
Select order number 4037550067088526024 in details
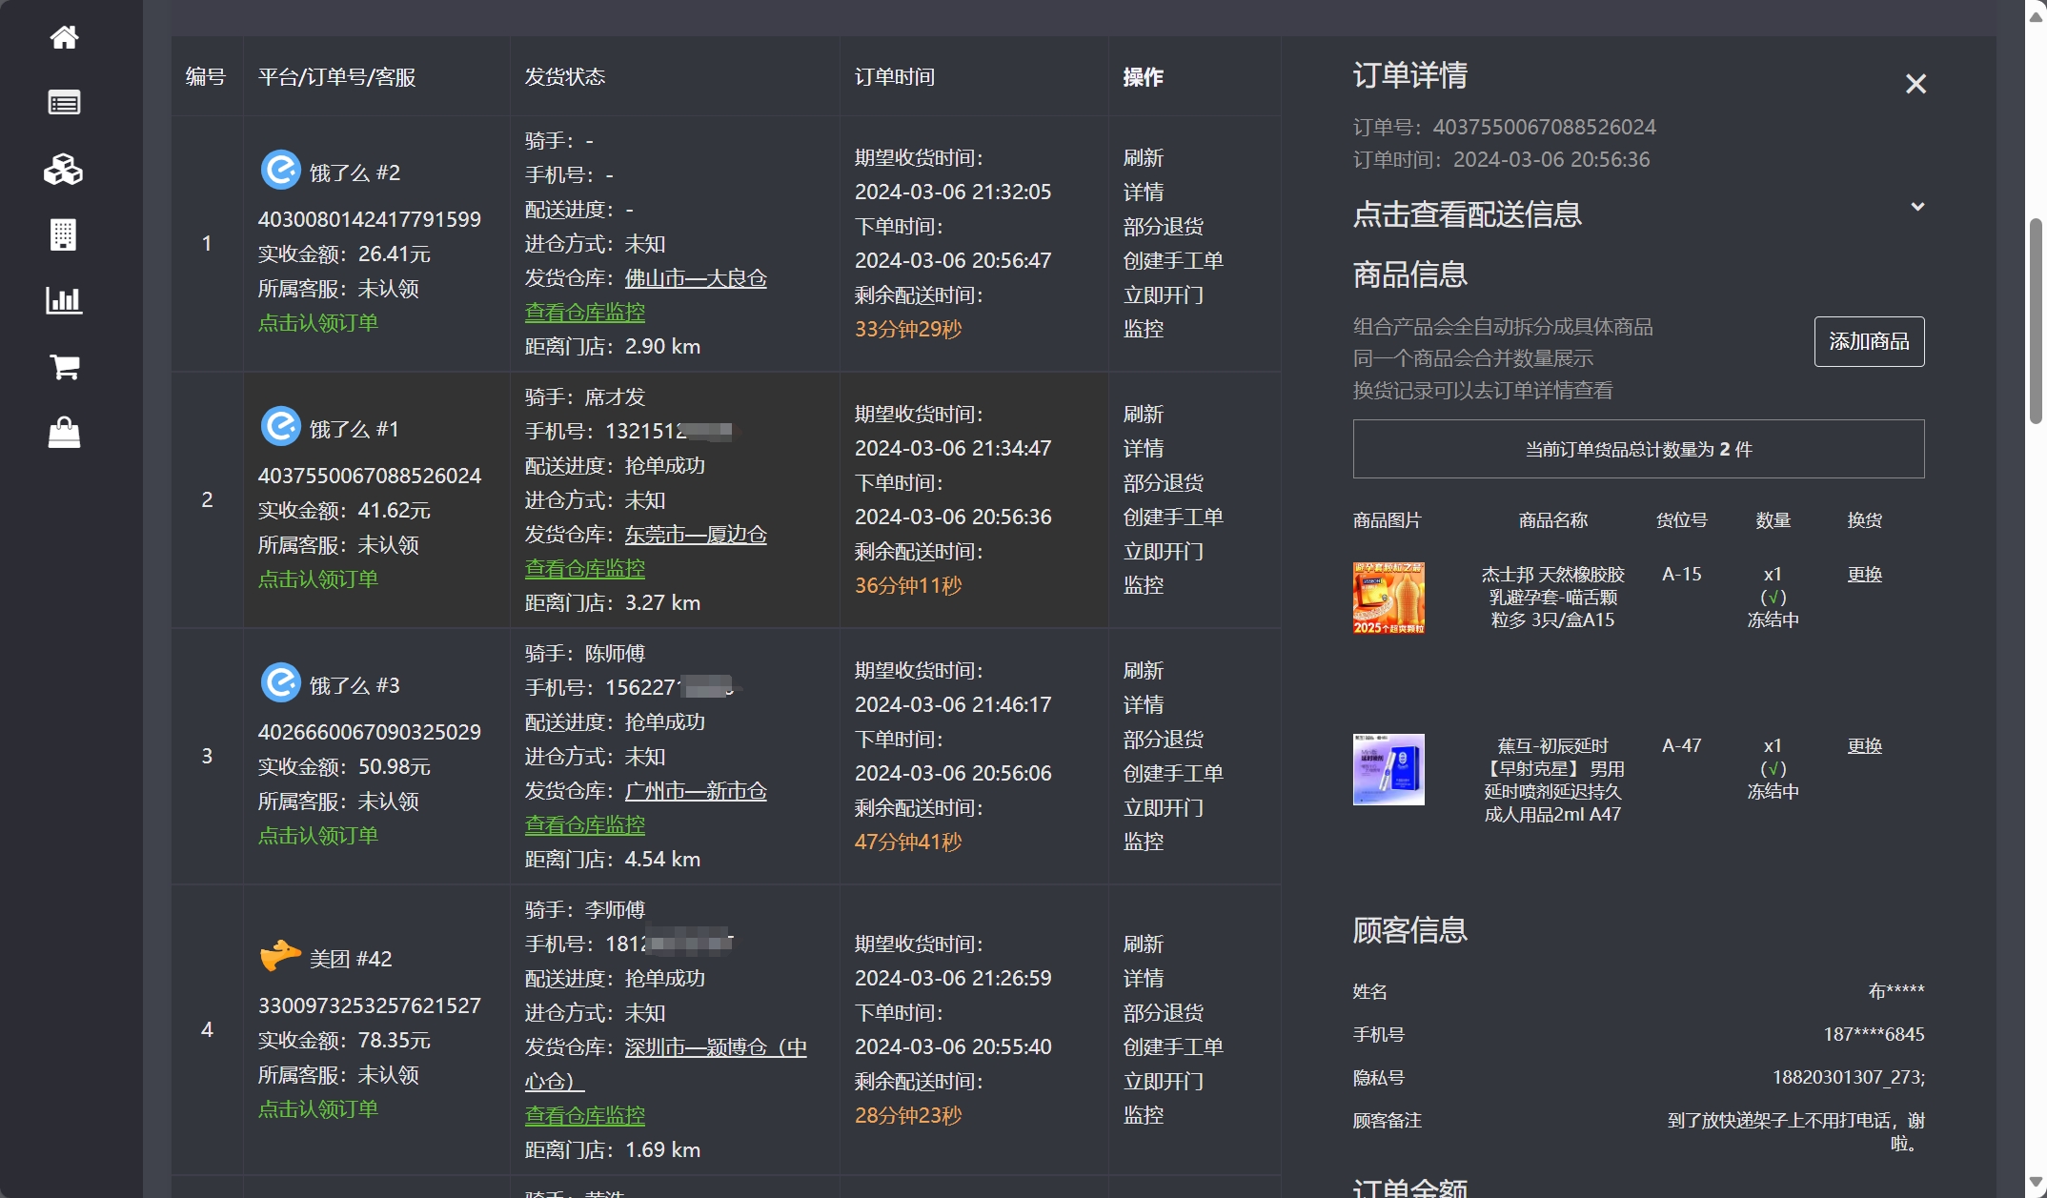[1544, 128]
